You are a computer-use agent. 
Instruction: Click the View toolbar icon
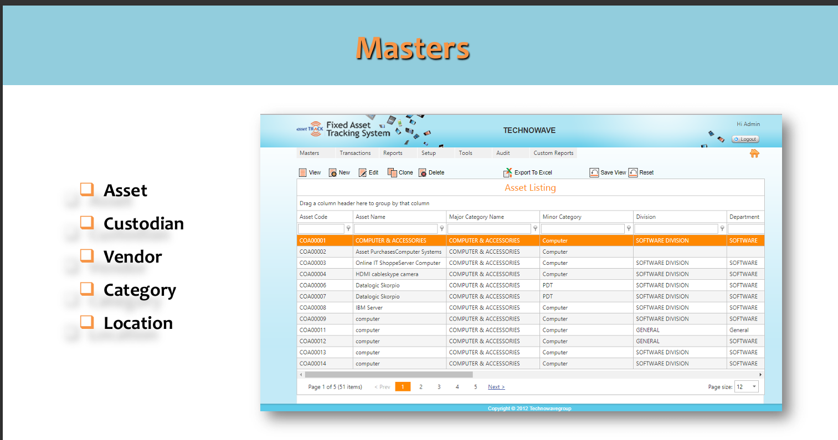tap(302, 172)
